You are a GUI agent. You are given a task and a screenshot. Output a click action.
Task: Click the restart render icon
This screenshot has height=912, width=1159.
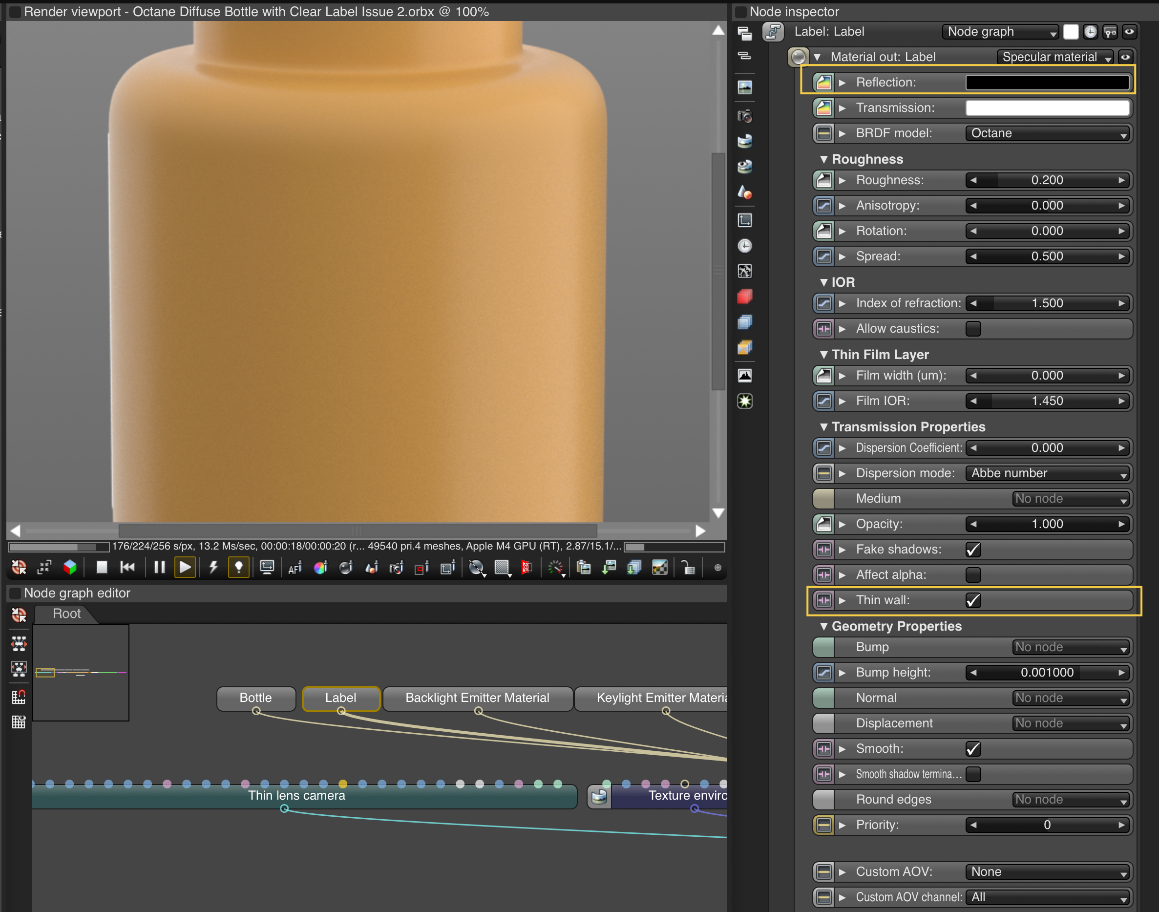tap(127, 567)
